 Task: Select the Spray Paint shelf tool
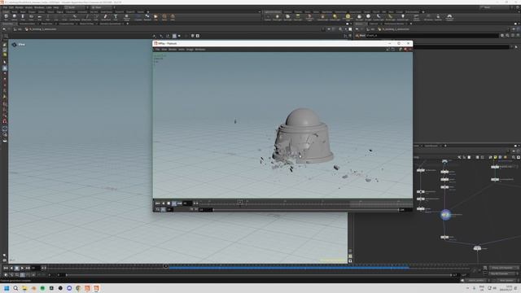click(105, 16)
